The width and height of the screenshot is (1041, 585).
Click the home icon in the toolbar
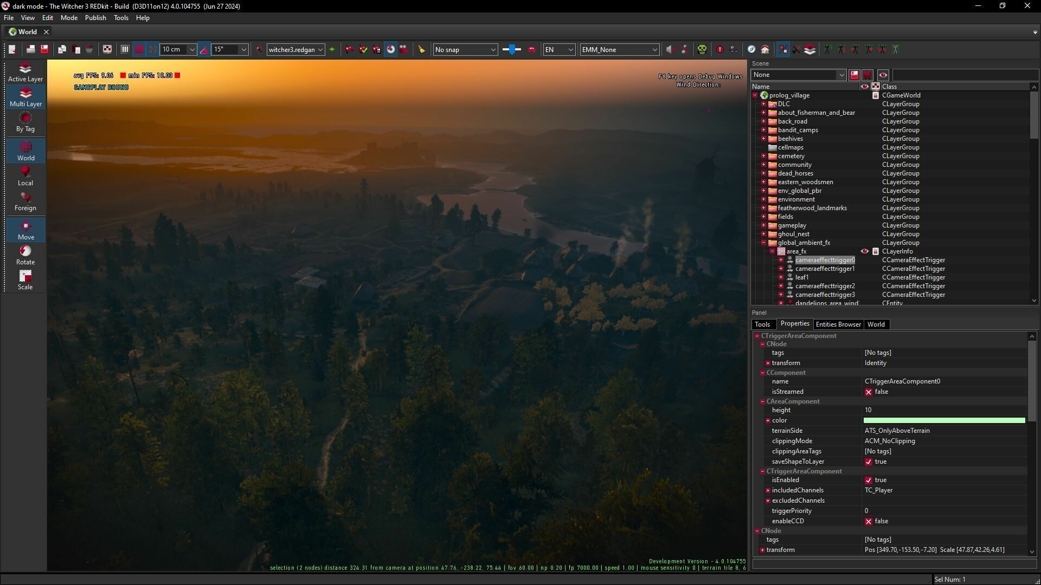765,49
